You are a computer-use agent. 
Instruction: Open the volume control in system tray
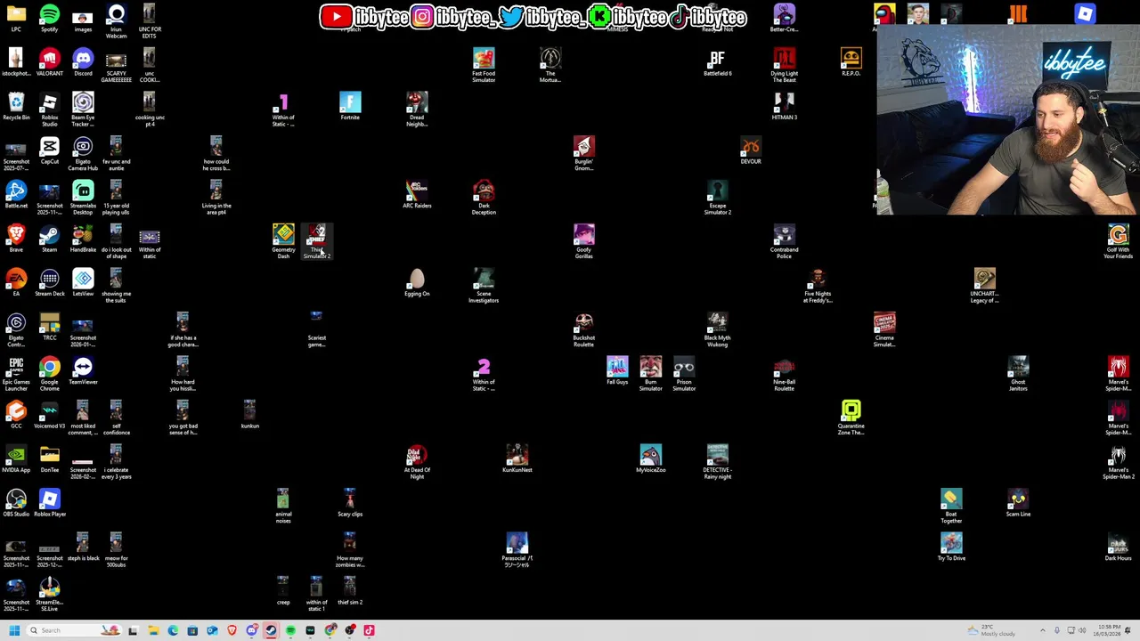[1084, 630]
